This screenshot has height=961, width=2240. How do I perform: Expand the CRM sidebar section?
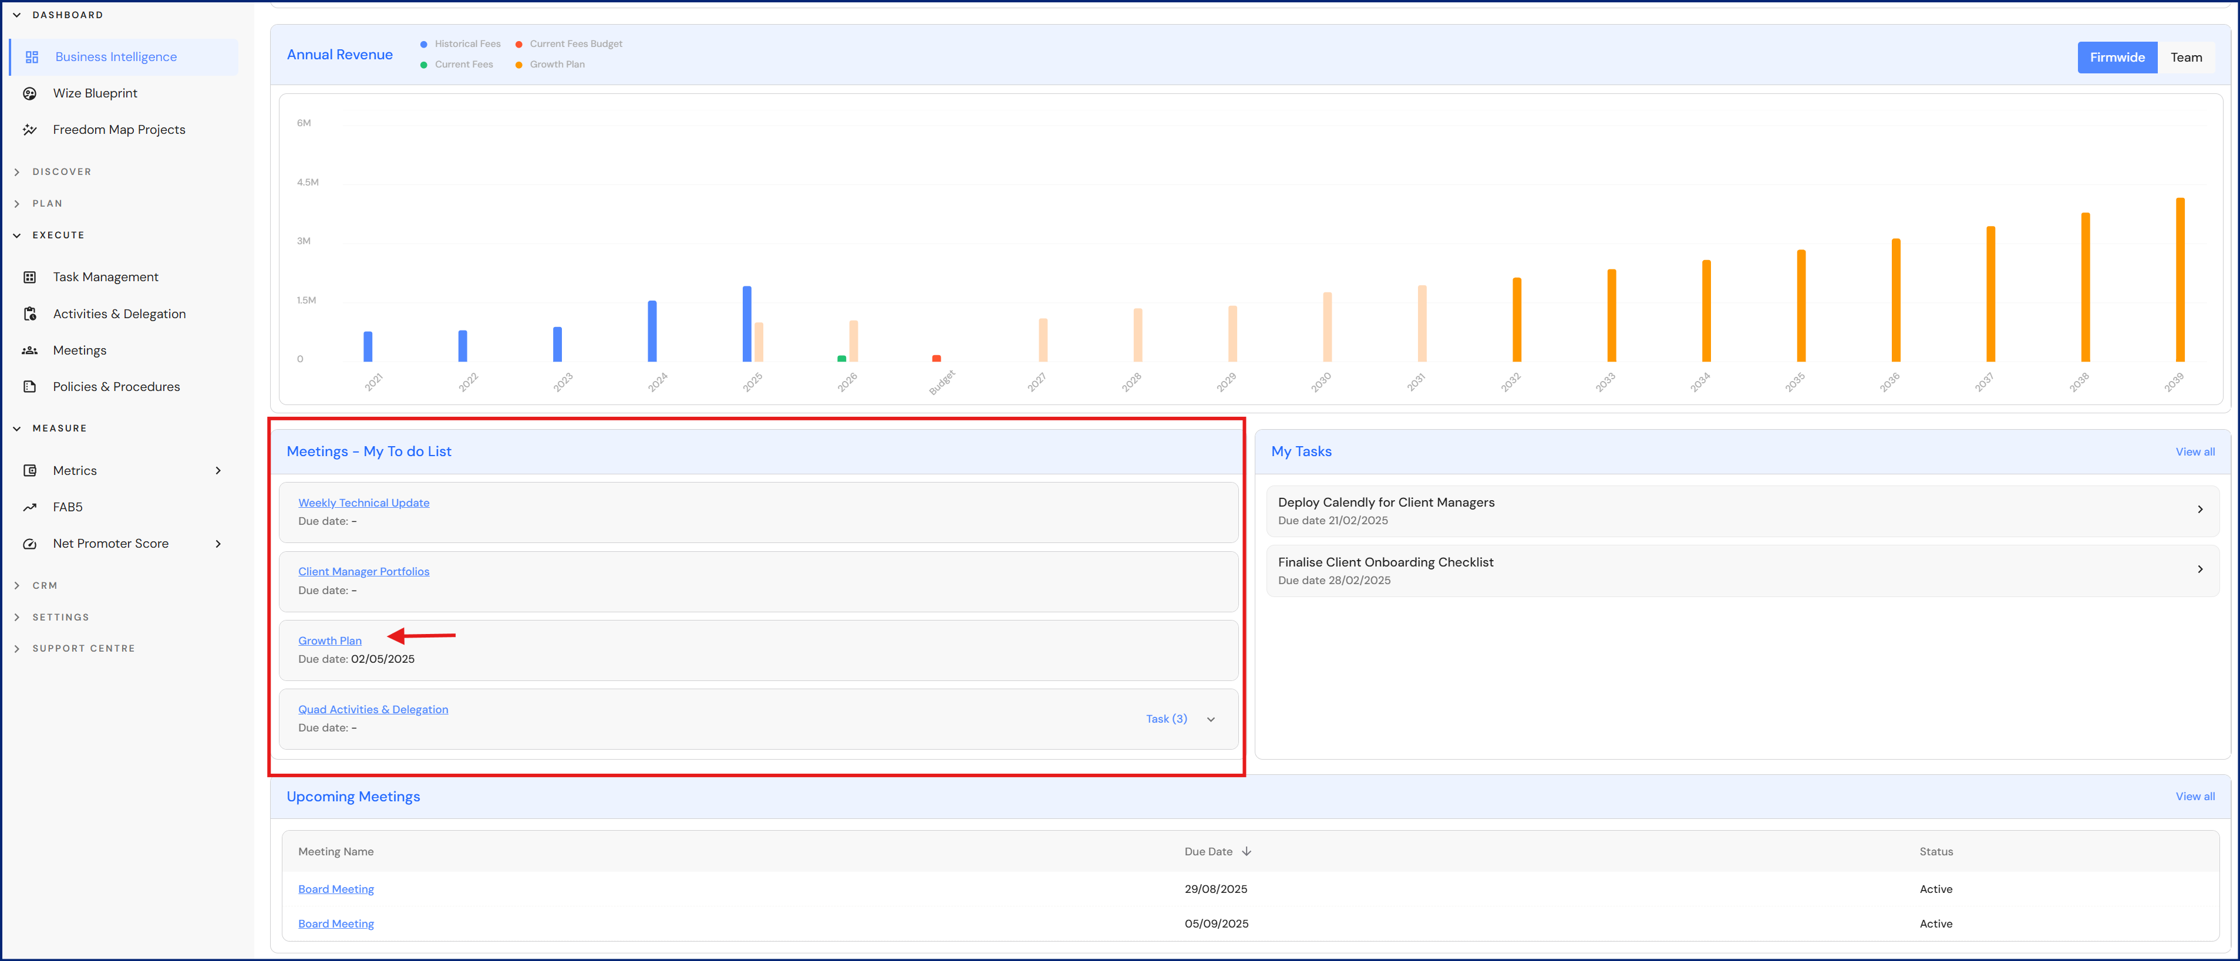[x=16, y=586]
